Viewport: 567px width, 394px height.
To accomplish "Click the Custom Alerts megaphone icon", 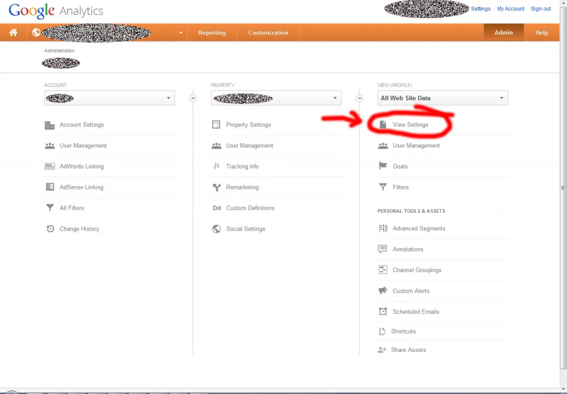I will tap(383, 290).
